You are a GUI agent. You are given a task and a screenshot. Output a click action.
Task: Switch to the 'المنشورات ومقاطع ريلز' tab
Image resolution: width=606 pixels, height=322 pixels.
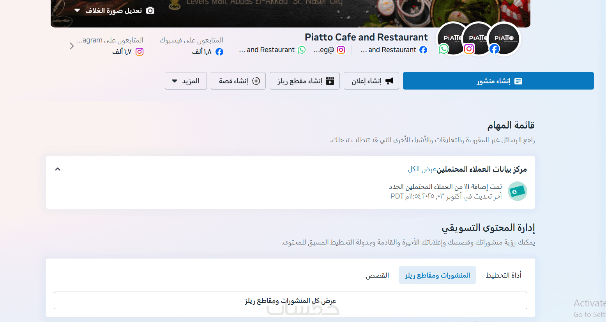click(x=437, y=275)
